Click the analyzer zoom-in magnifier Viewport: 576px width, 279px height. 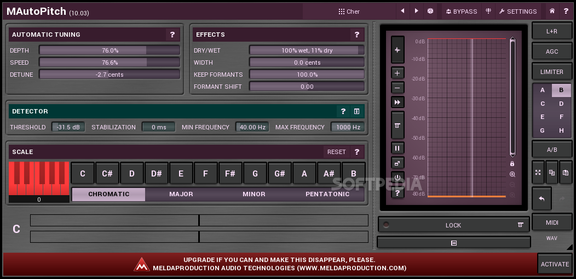tap(512, 174)
